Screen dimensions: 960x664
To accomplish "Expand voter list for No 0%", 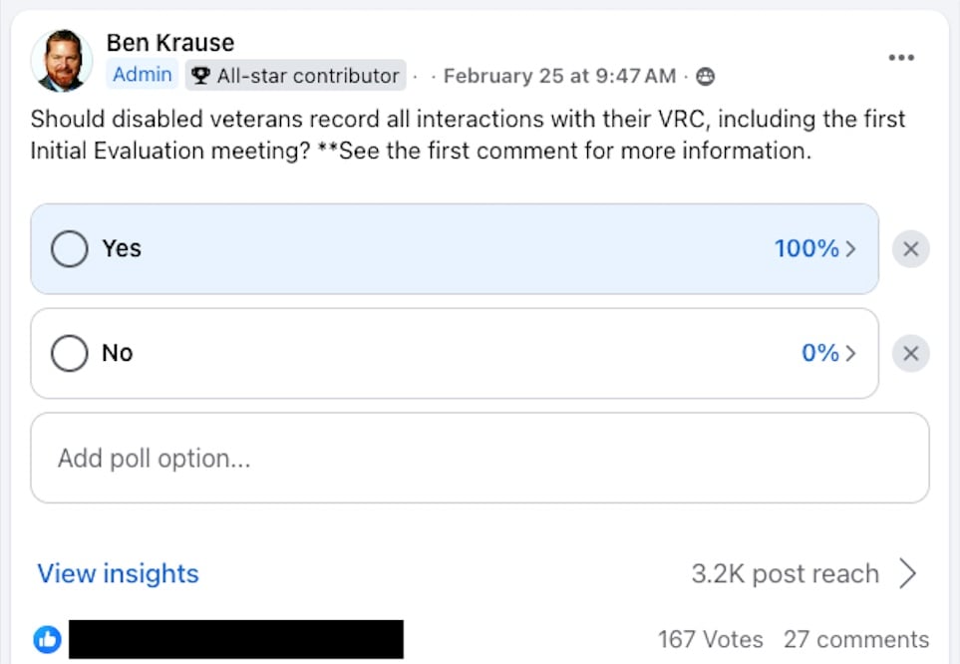I will (x=828, y=353).
